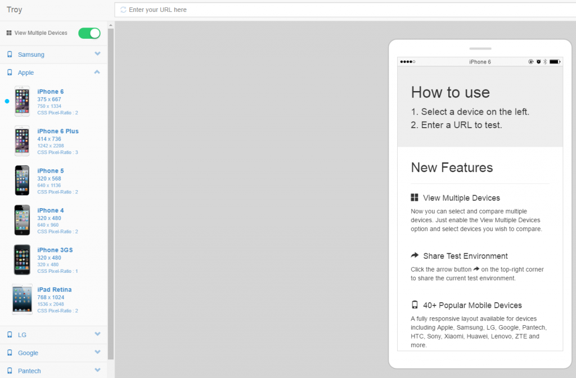
Task: Click the iPhone 6 device name link
Action: pos(51,92)
